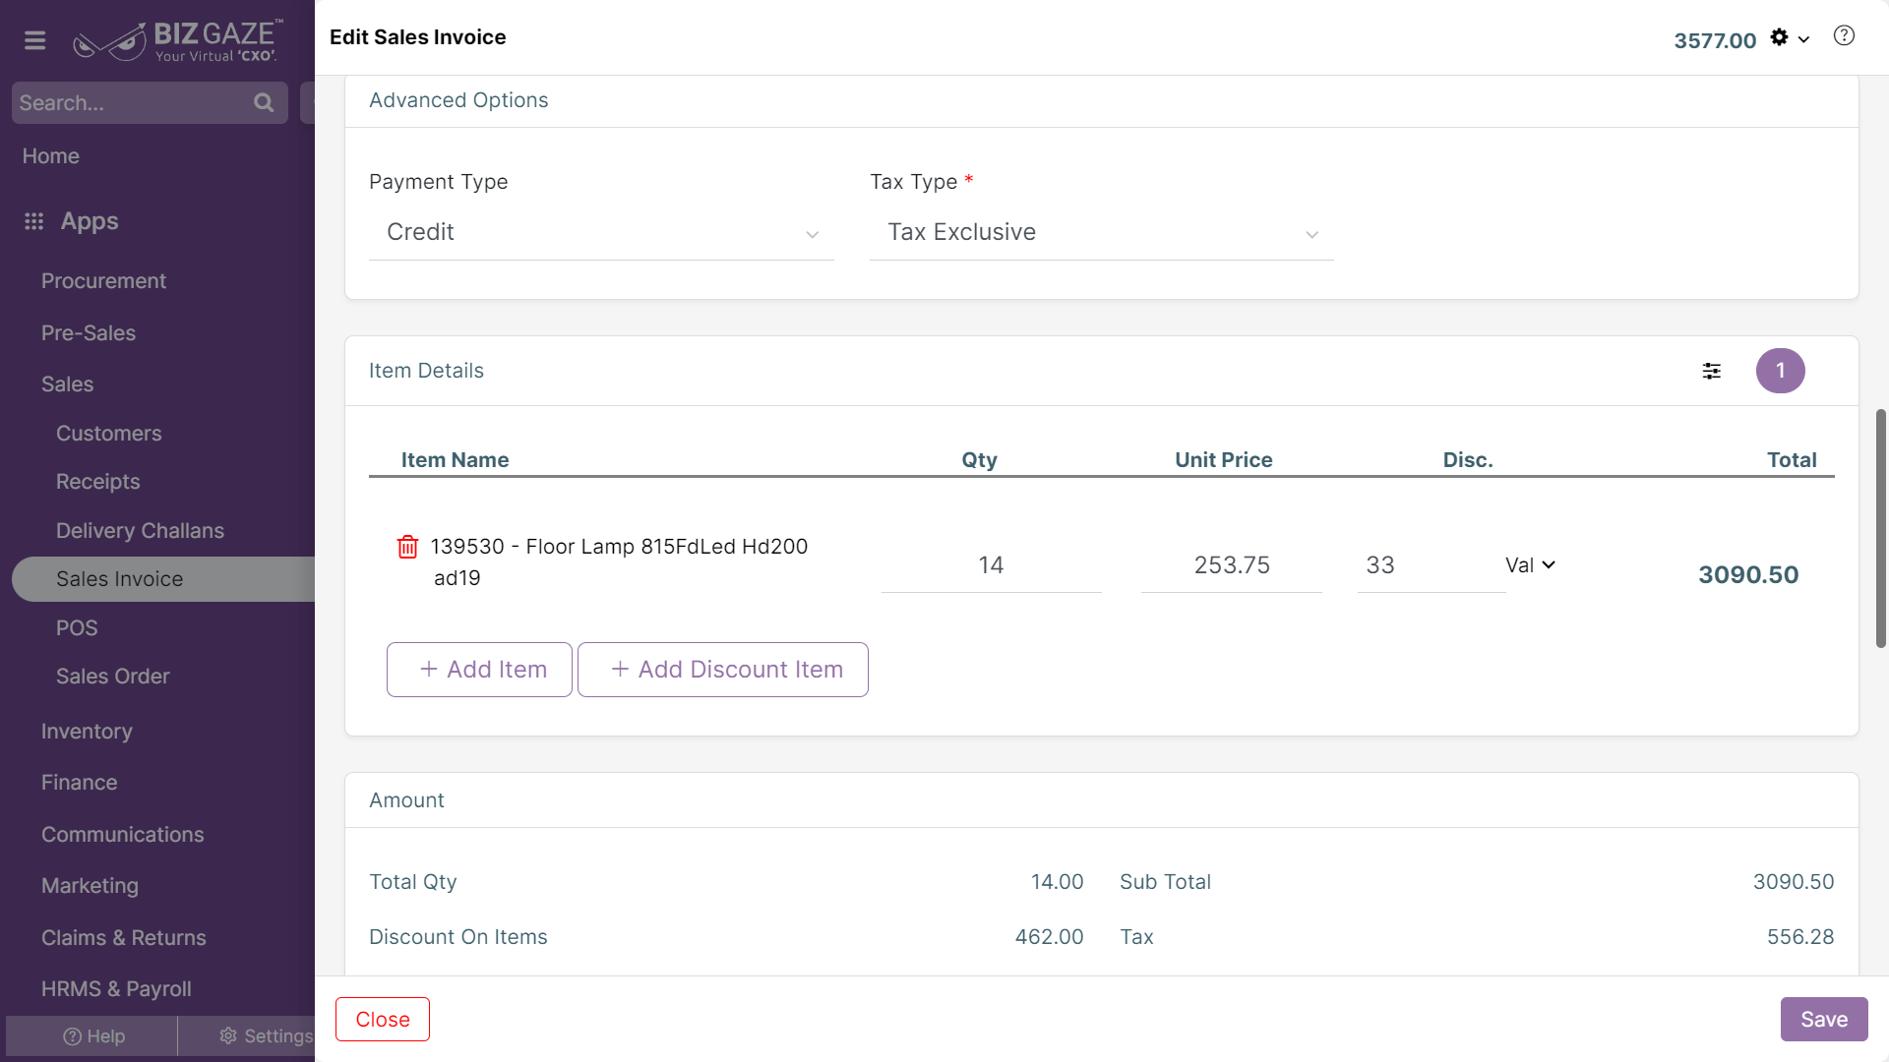Click the hamburger menu icon
The image size is (1889, 1062).
[x=35, y=40]
